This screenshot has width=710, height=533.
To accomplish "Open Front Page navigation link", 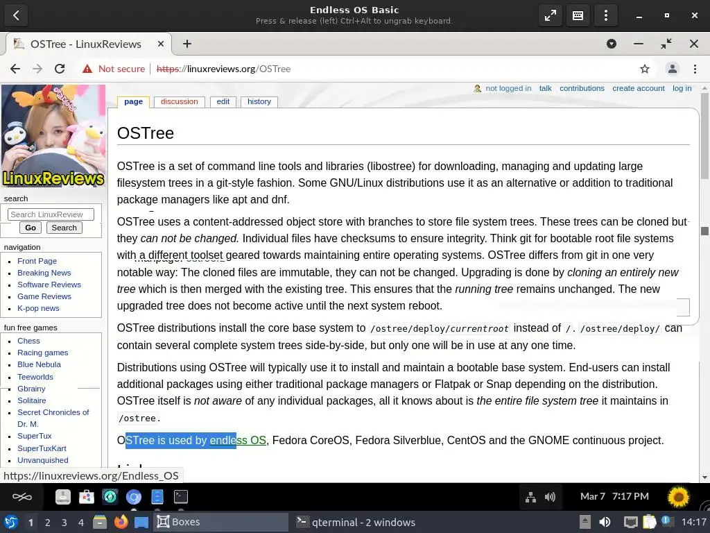I will (37, 261).
